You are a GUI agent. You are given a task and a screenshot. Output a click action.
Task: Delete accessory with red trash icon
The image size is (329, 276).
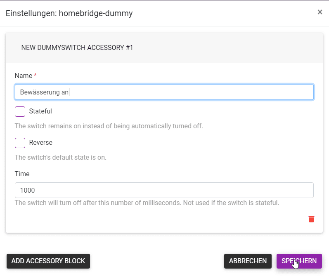tap(311, 219)
